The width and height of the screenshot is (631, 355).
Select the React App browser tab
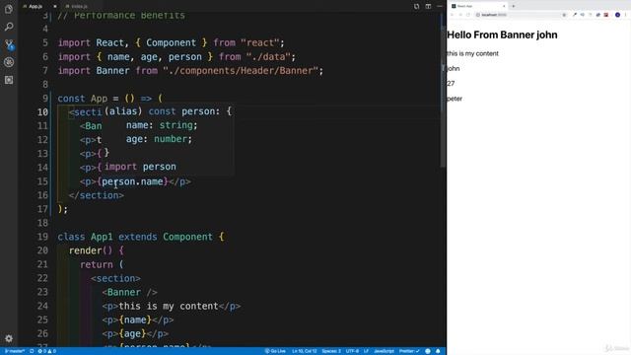477,6
